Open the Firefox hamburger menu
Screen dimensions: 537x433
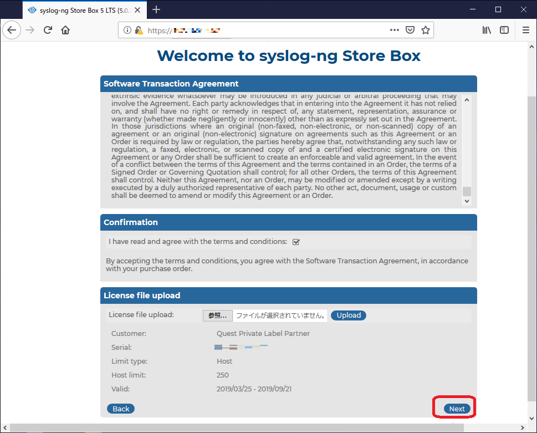pyautogui.click(x=526, y=30)
